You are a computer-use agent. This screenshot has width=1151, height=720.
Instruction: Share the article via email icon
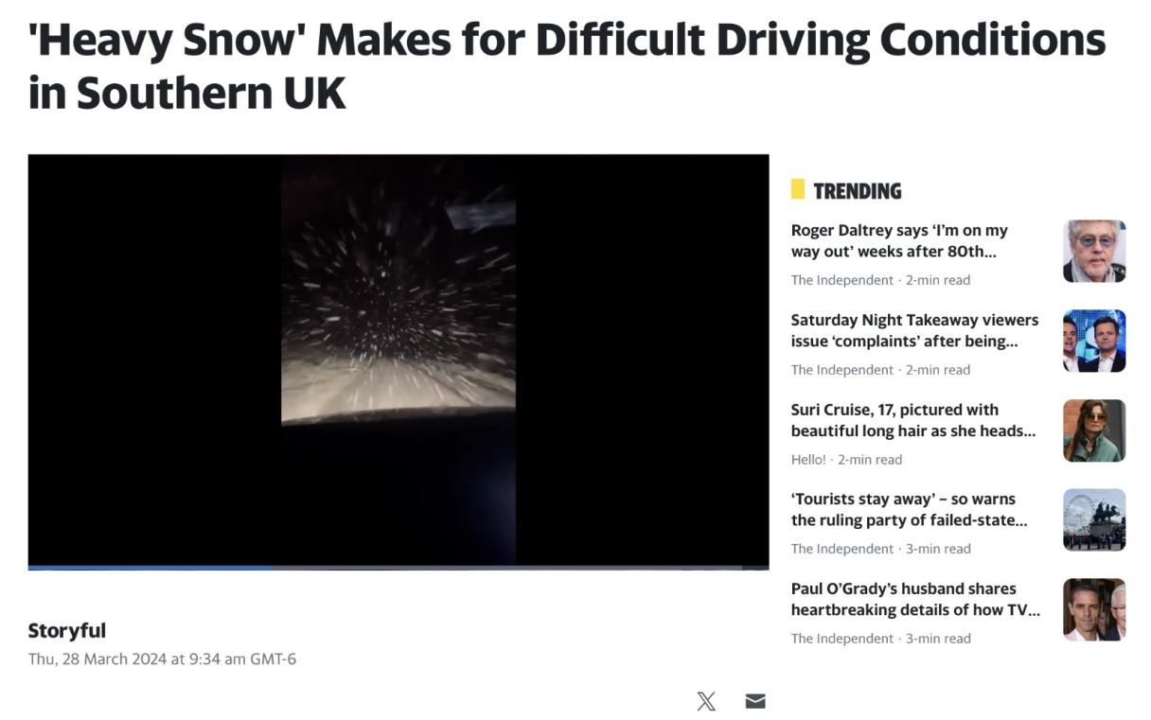pos(755,701)
